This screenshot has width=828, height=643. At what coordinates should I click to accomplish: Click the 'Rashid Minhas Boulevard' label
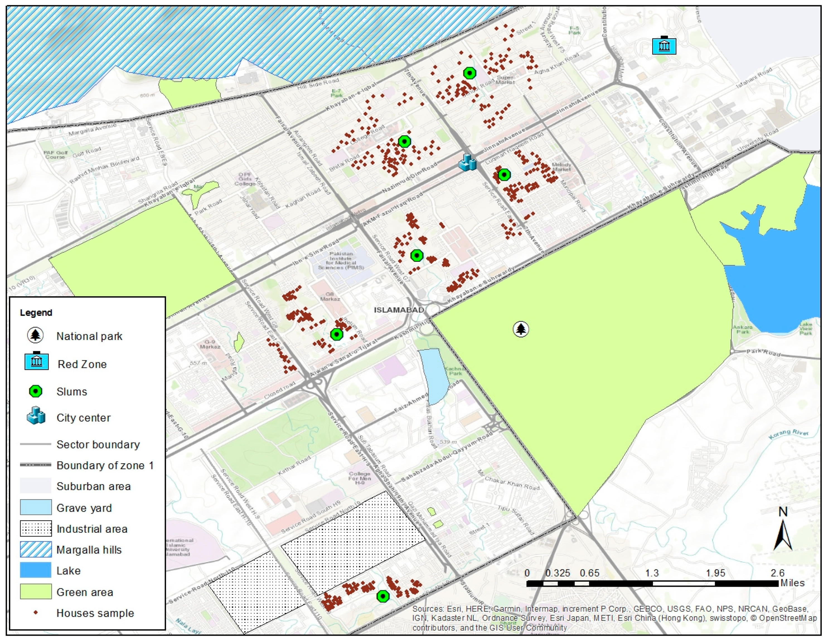105,170
